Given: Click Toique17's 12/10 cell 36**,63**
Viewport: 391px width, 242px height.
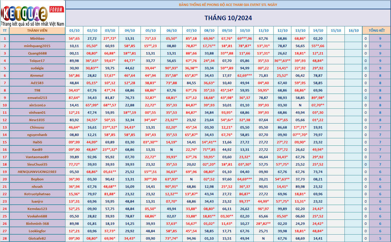Looking at the screenshot, I should click(x=282, y=61).
